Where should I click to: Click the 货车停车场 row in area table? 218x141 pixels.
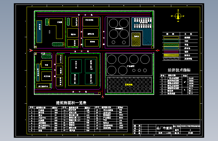click(x=111, y=125)
